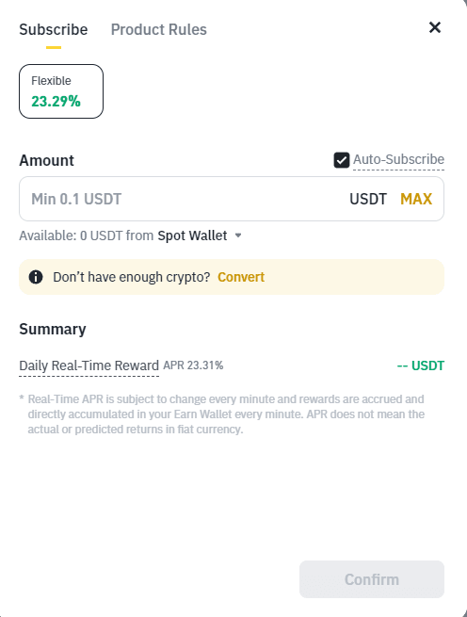Select the Flexible 23.29% option card
The width and height of the screenshot is (467, 617).
(61, 91)
